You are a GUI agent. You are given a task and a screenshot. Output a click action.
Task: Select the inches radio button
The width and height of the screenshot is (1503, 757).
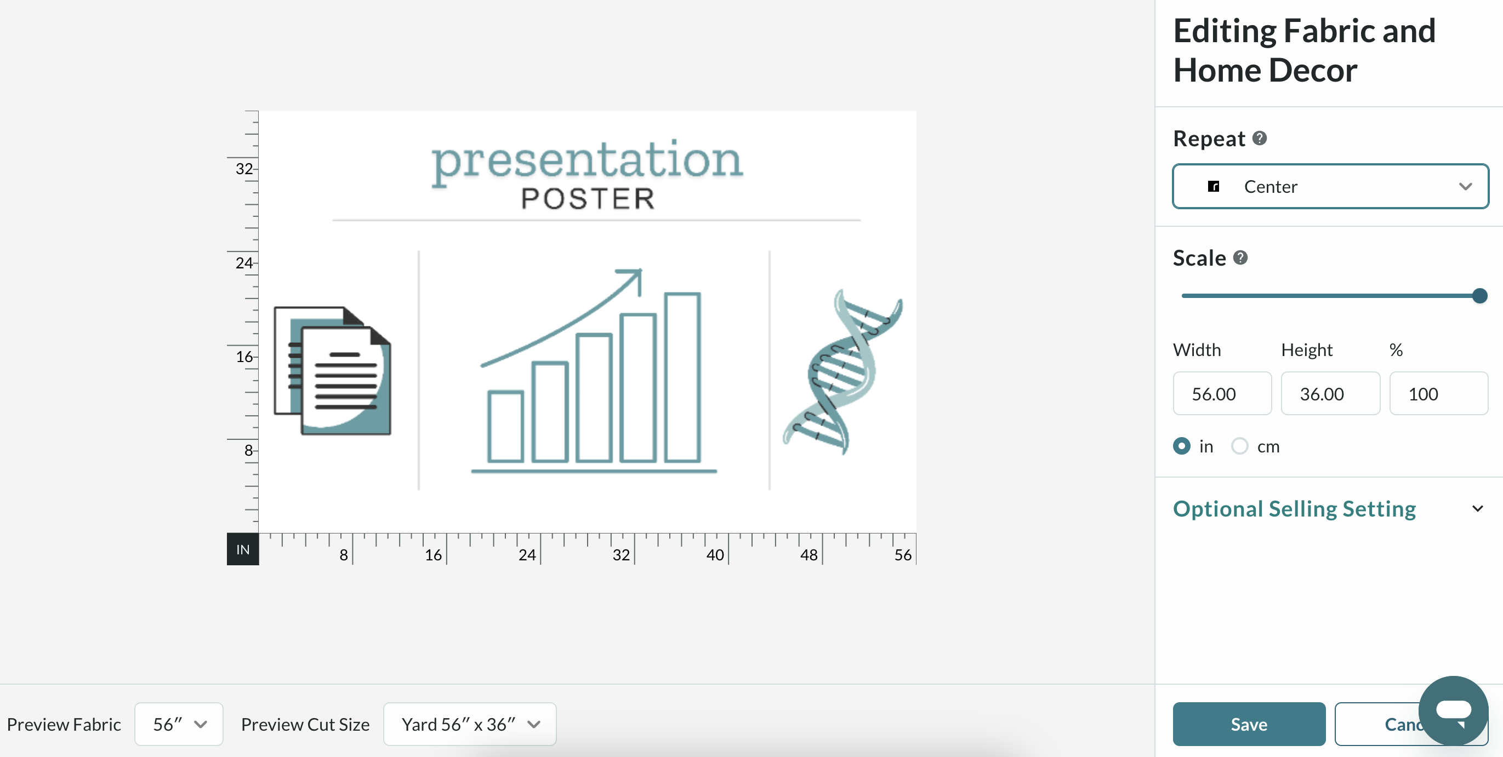(1182, 445)
